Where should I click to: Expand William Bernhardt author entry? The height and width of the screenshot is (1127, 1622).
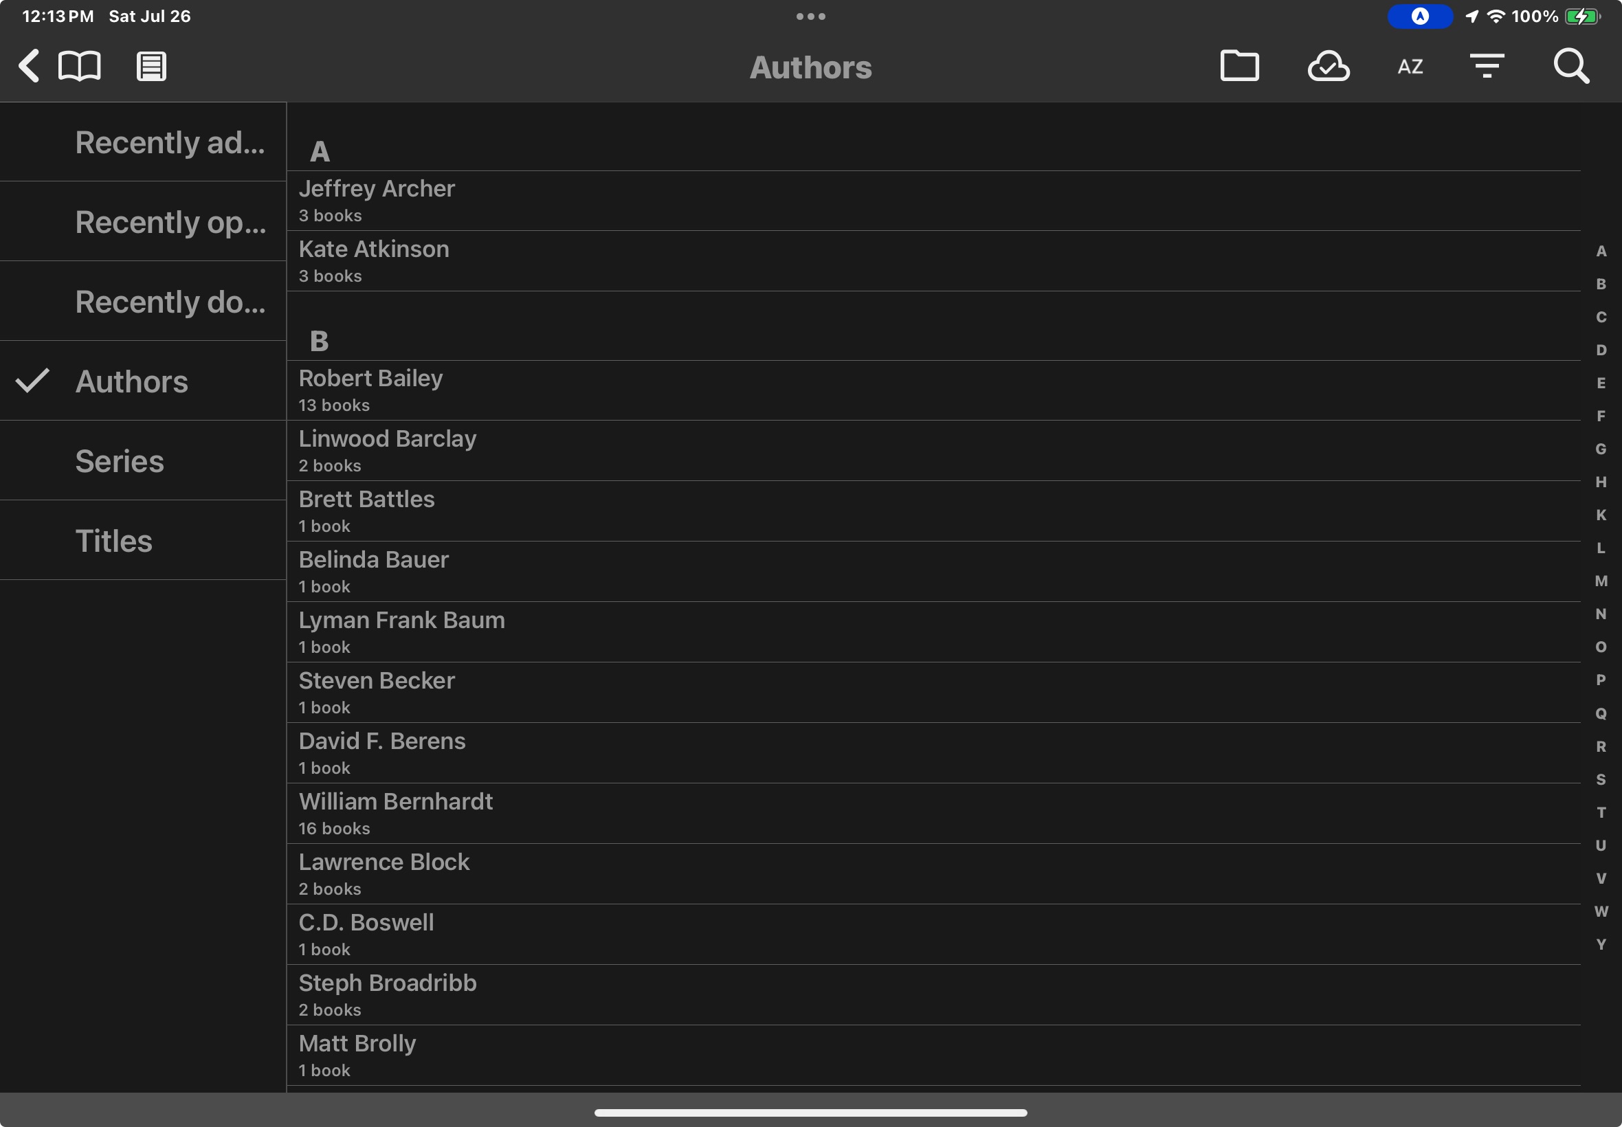(395, 813)
